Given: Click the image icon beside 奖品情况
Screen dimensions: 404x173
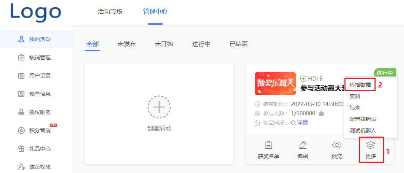Looking at the screenshot, I should pos(257,123).
